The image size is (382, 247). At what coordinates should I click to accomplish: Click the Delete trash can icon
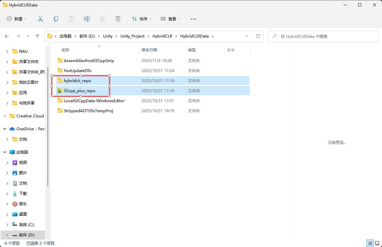coord(118,19)
